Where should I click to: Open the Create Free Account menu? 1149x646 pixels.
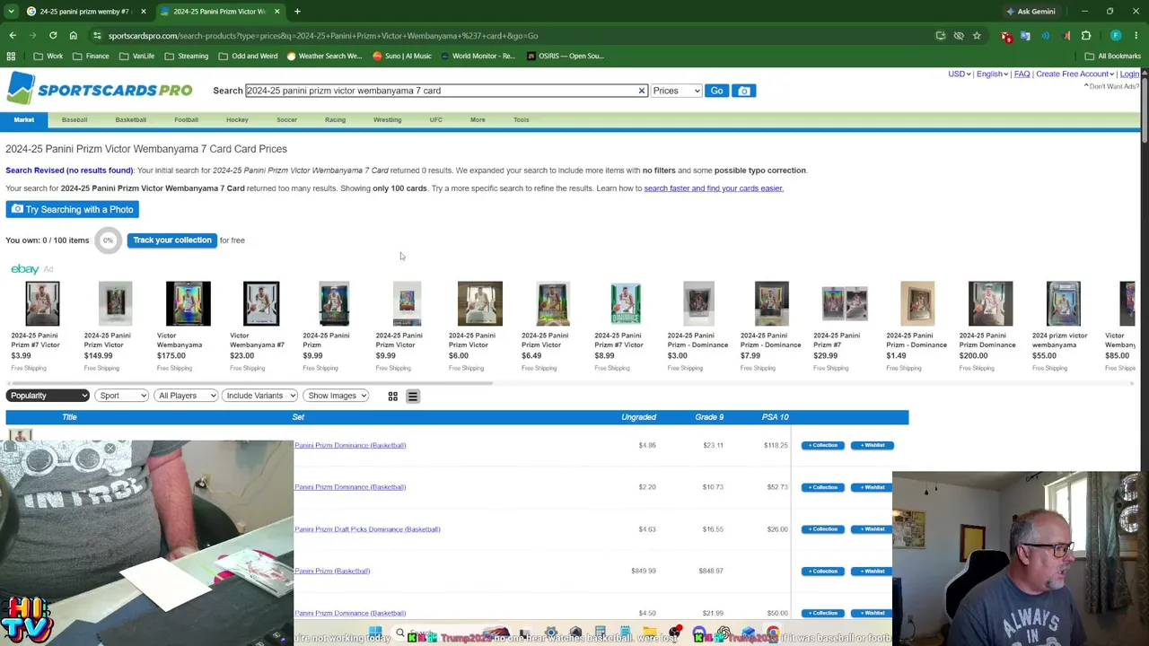tap(1074, 74)
